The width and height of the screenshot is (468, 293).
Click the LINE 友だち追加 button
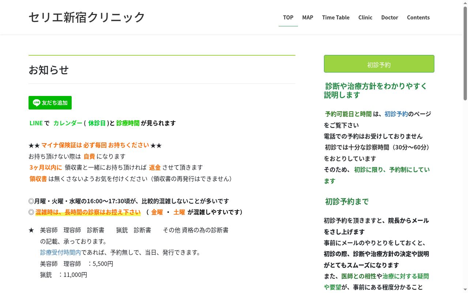[x=50, y=103]
